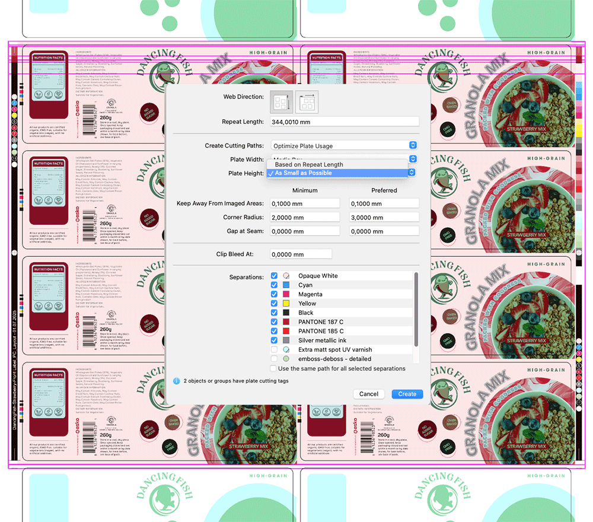Click the blue info icon about cutting tags
Image resolution: width=593 pixels, height=522 pixels.
point(176,381)
